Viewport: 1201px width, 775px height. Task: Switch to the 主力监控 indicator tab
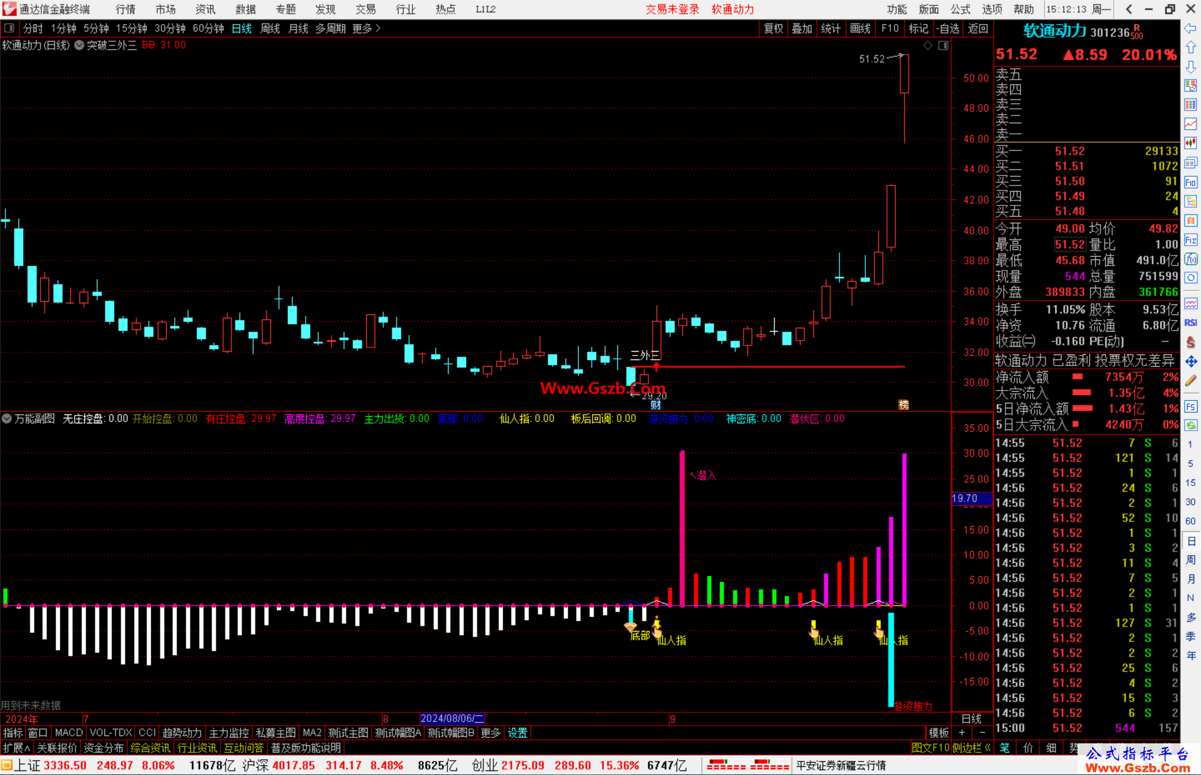tap(229, 733)
